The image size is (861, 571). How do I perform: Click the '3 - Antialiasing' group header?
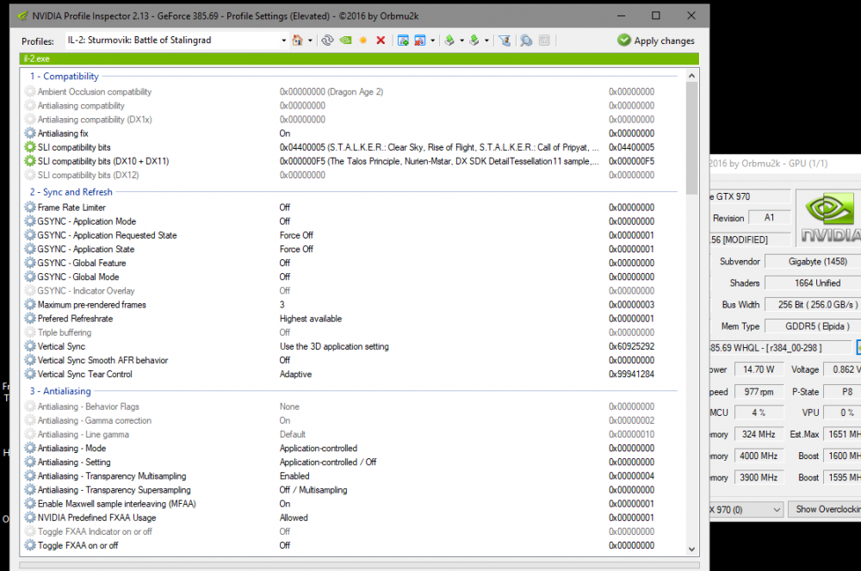(60, 392)
